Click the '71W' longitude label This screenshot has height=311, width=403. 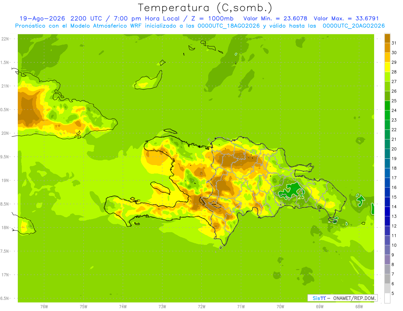pos(241,307)
